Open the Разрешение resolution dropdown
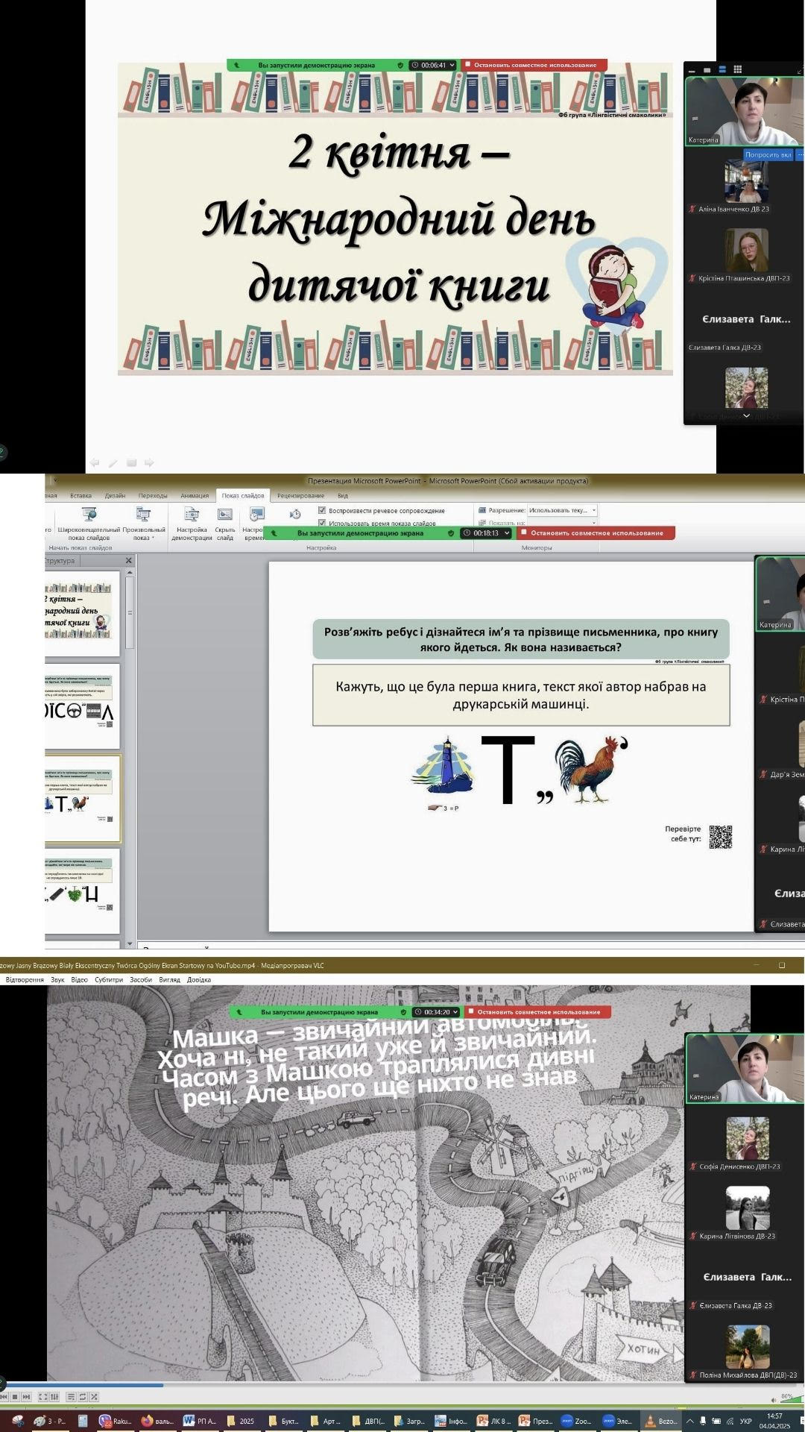The image size is (805, 1432). [593, 510]
